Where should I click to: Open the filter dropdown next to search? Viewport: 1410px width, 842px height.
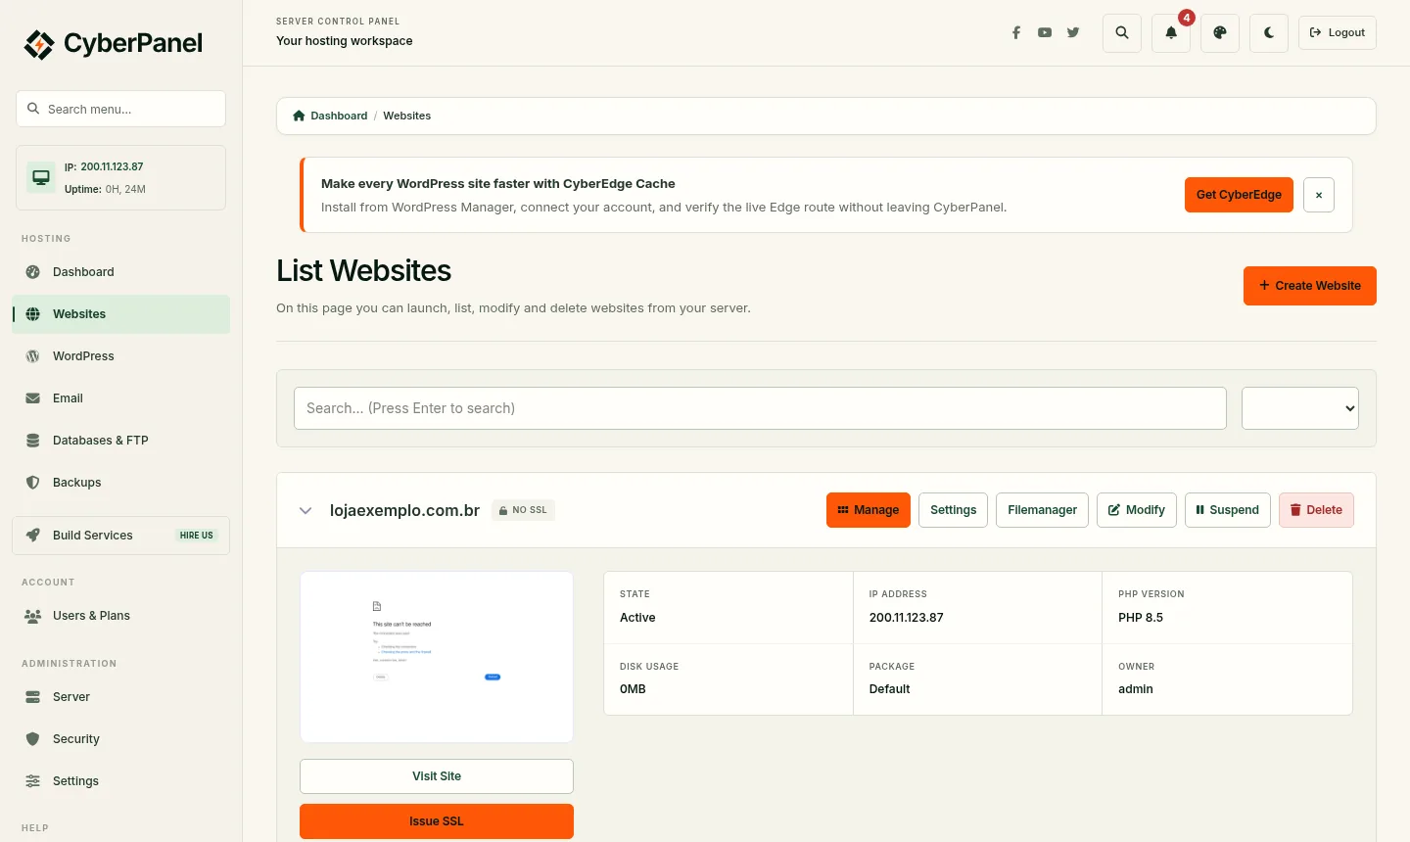1300,408
